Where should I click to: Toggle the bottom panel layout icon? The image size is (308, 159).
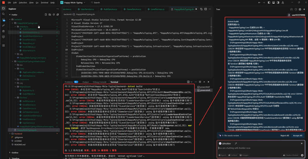[x=273, y=2]
